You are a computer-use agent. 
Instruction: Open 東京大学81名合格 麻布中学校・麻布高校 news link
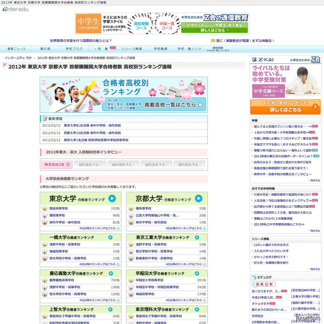click(x=92, y=126)
